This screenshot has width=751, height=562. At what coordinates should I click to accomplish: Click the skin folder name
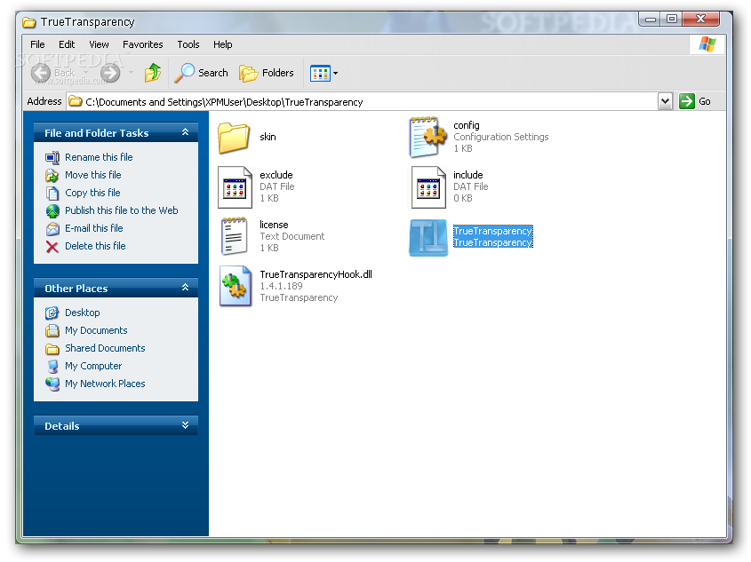[268, 137]
